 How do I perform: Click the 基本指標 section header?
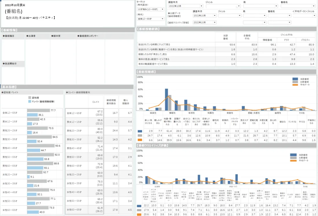click(67, 87)
